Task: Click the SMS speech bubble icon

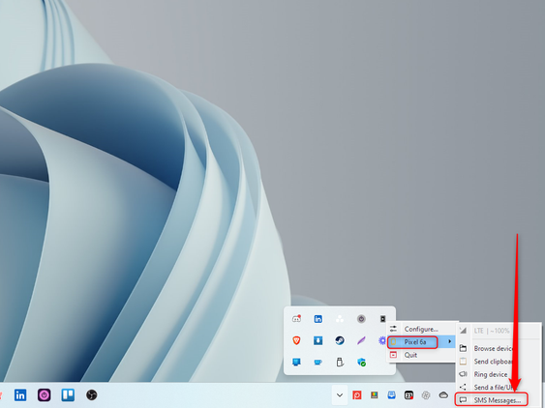Action: pos(463,400)
